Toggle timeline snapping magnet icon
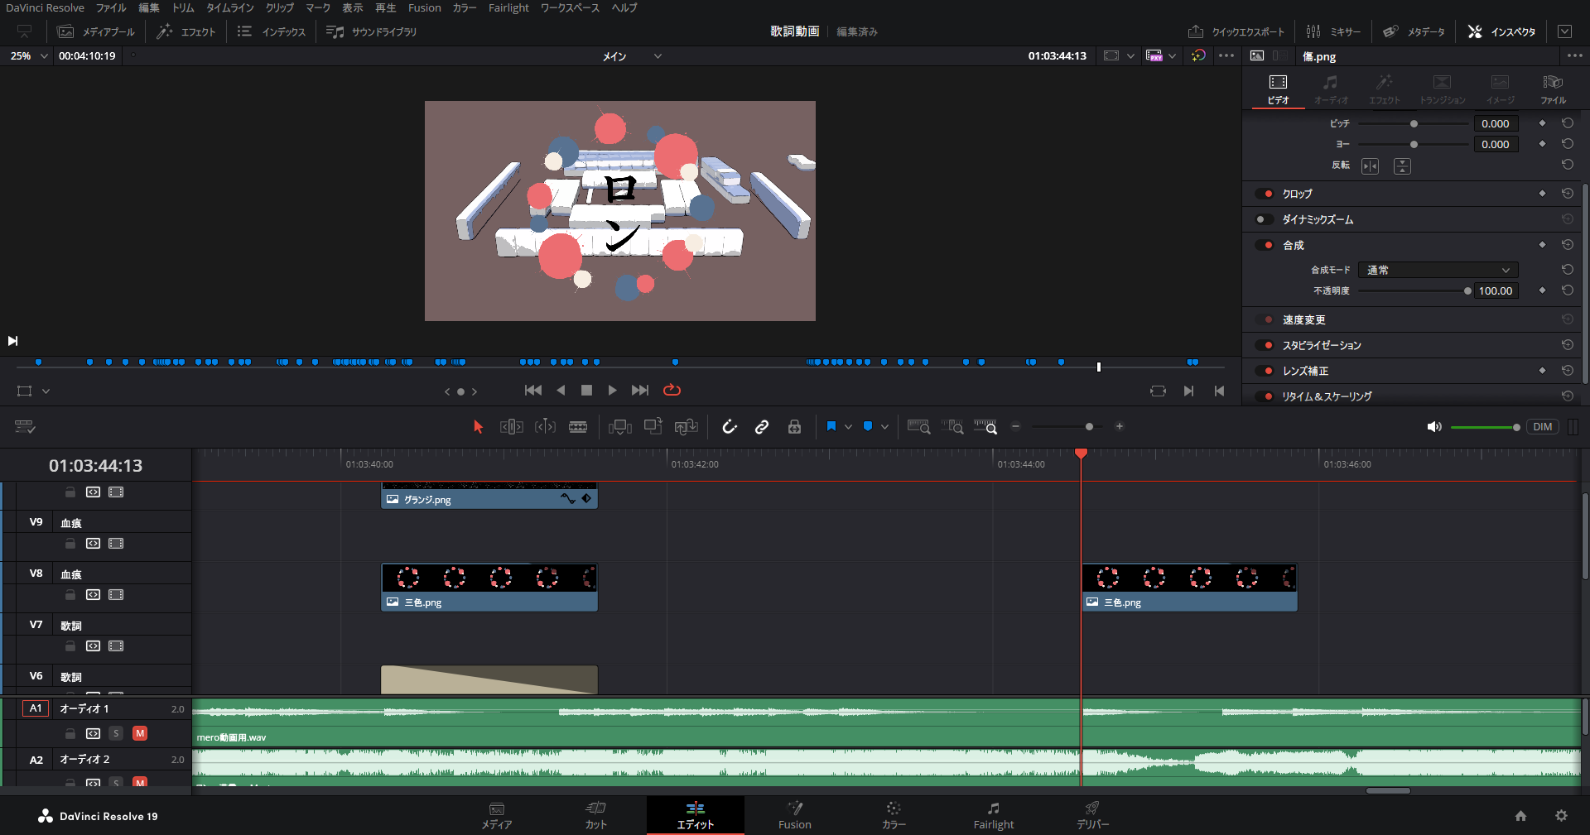The image size is (1590, 835). 729,427
